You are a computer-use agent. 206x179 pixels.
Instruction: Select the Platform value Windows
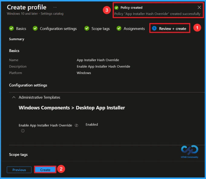(84, 73)
